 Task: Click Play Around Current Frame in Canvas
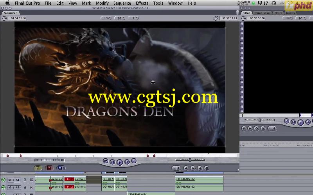pyautogui.click(x=127, y=162)
